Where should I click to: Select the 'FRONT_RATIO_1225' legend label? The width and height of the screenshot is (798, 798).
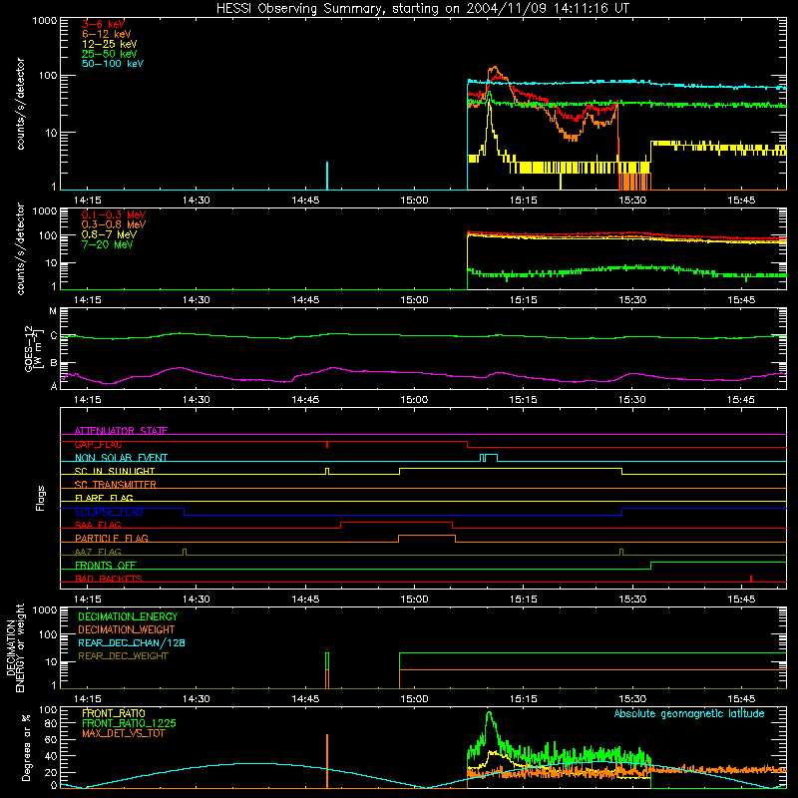coord(130,723)
